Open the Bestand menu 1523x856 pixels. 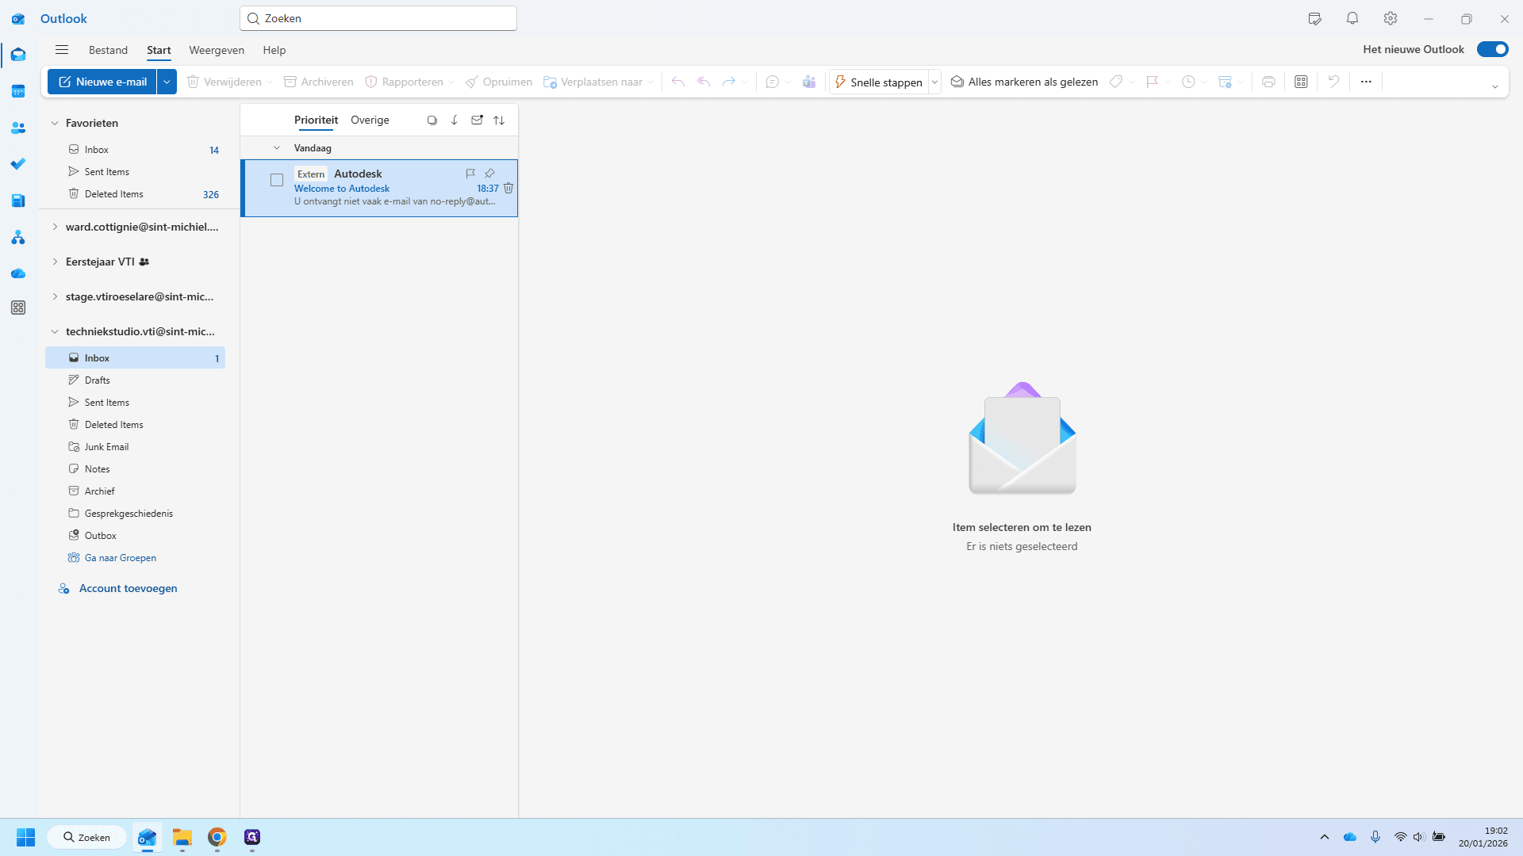click(x=108, y=50)
